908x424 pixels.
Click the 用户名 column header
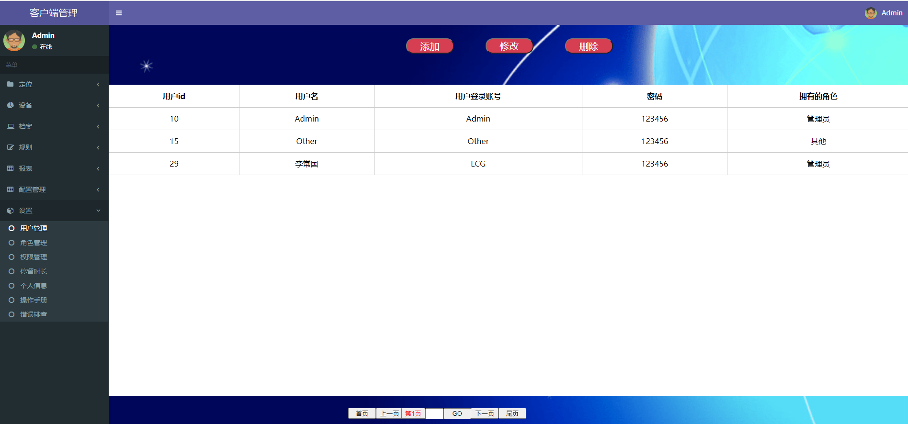pyautogui.click(x=306, y=96)
